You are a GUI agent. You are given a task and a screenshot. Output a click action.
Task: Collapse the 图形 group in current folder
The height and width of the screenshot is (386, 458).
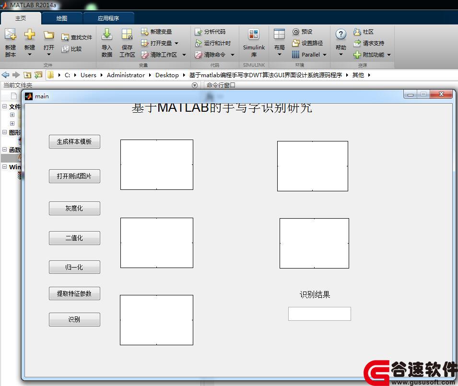coord(5,132)
